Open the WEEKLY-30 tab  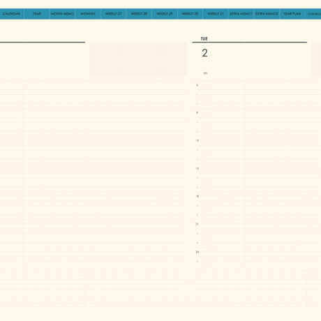click(x=190, y=14)
